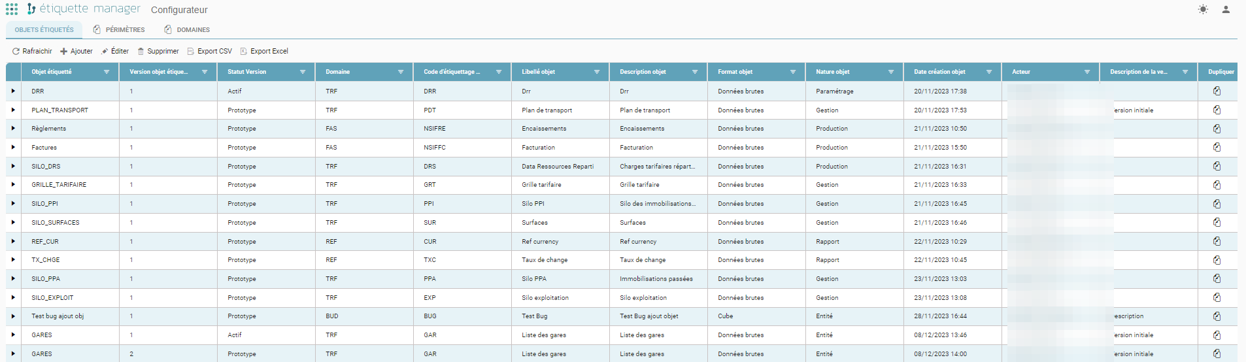Duplicate the Règlements object
The width and height of the screenshot is (1246, 362).
click(1217, 129)
